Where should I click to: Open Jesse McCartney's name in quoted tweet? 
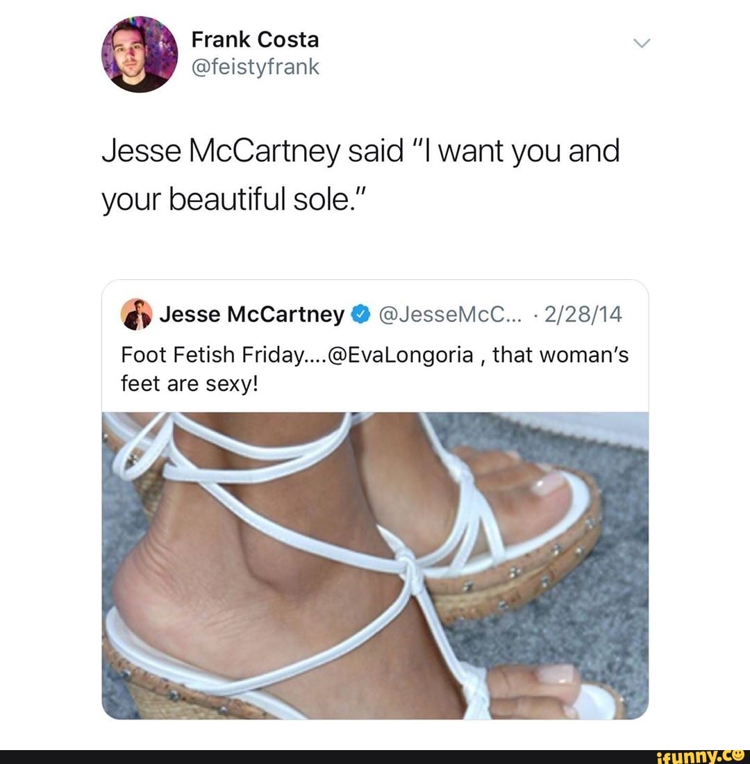click(x=252, y=314)
